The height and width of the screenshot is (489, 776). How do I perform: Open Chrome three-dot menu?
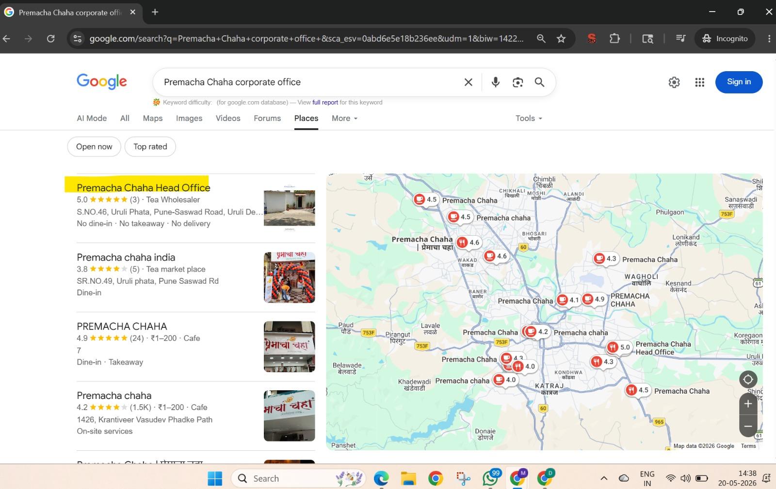tap(769, 39)
